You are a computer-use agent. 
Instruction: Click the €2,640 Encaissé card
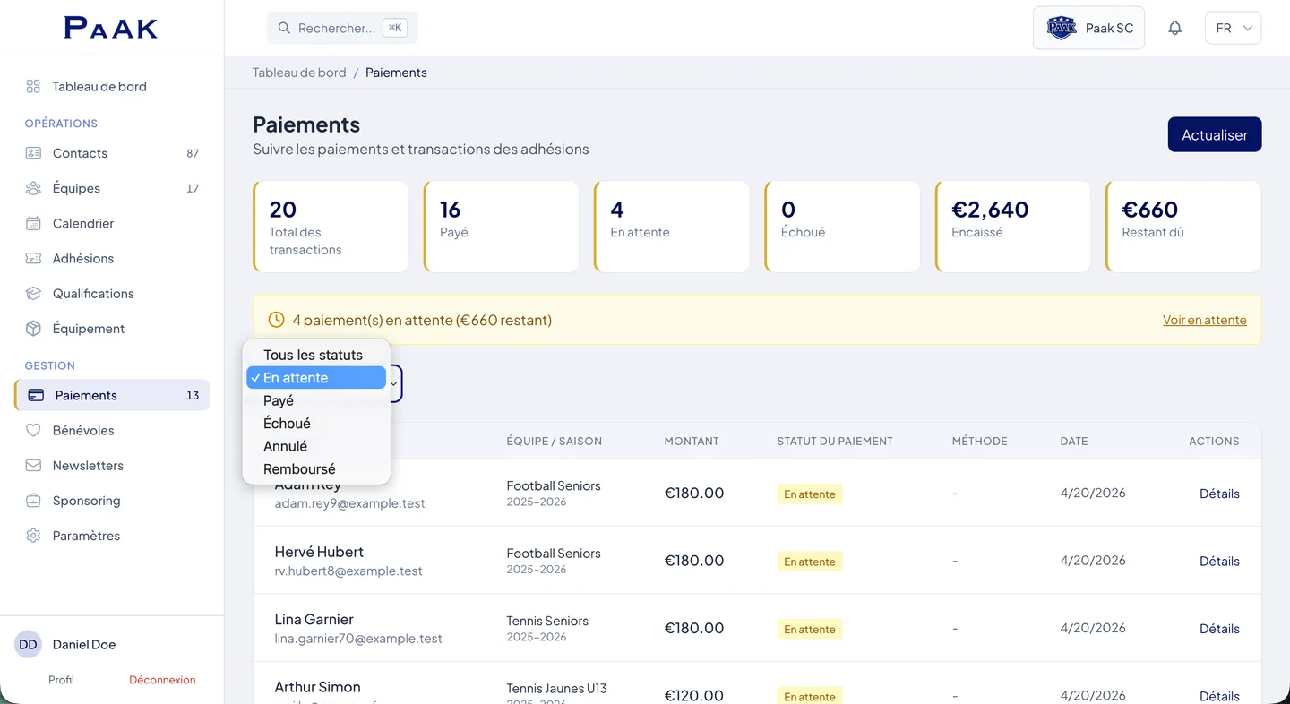1013,227
